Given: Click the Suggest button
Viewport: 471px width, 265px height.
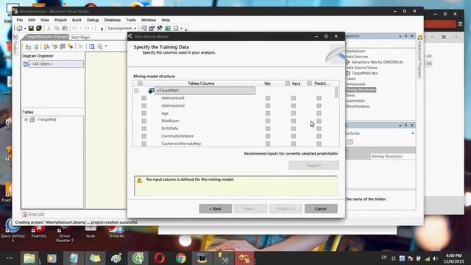Looking at the screenshot, I should point(314,165).
